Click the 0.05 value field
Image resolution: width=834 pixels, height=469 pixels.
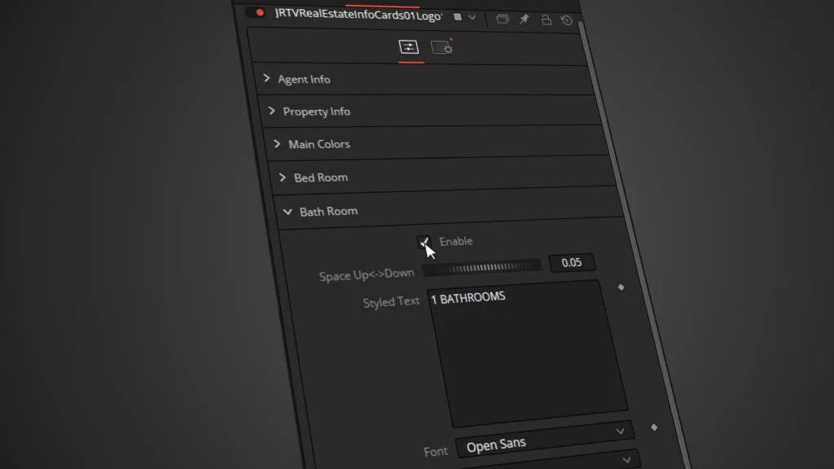click(x=572, y=263)
